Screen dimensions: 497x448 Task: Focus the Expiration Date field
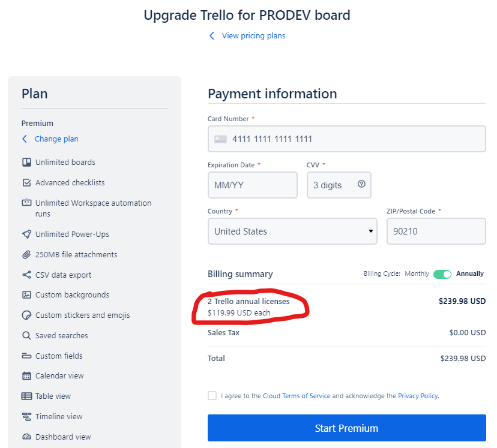click(x=253, y=185)
